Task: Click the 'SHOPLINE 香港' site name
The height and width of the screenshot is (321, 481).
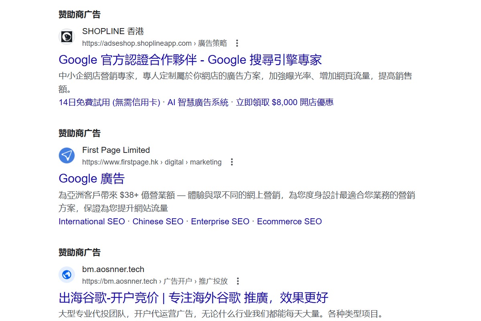Action: click(x=113, y=31)
